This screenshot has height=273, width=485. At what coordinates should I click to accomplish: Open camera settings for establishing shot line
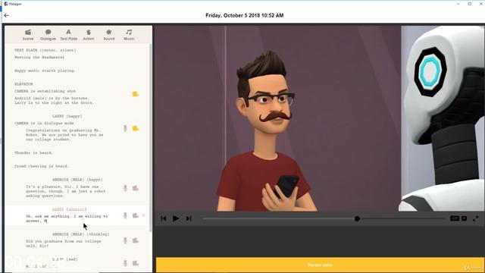click(x=135, y=94)
